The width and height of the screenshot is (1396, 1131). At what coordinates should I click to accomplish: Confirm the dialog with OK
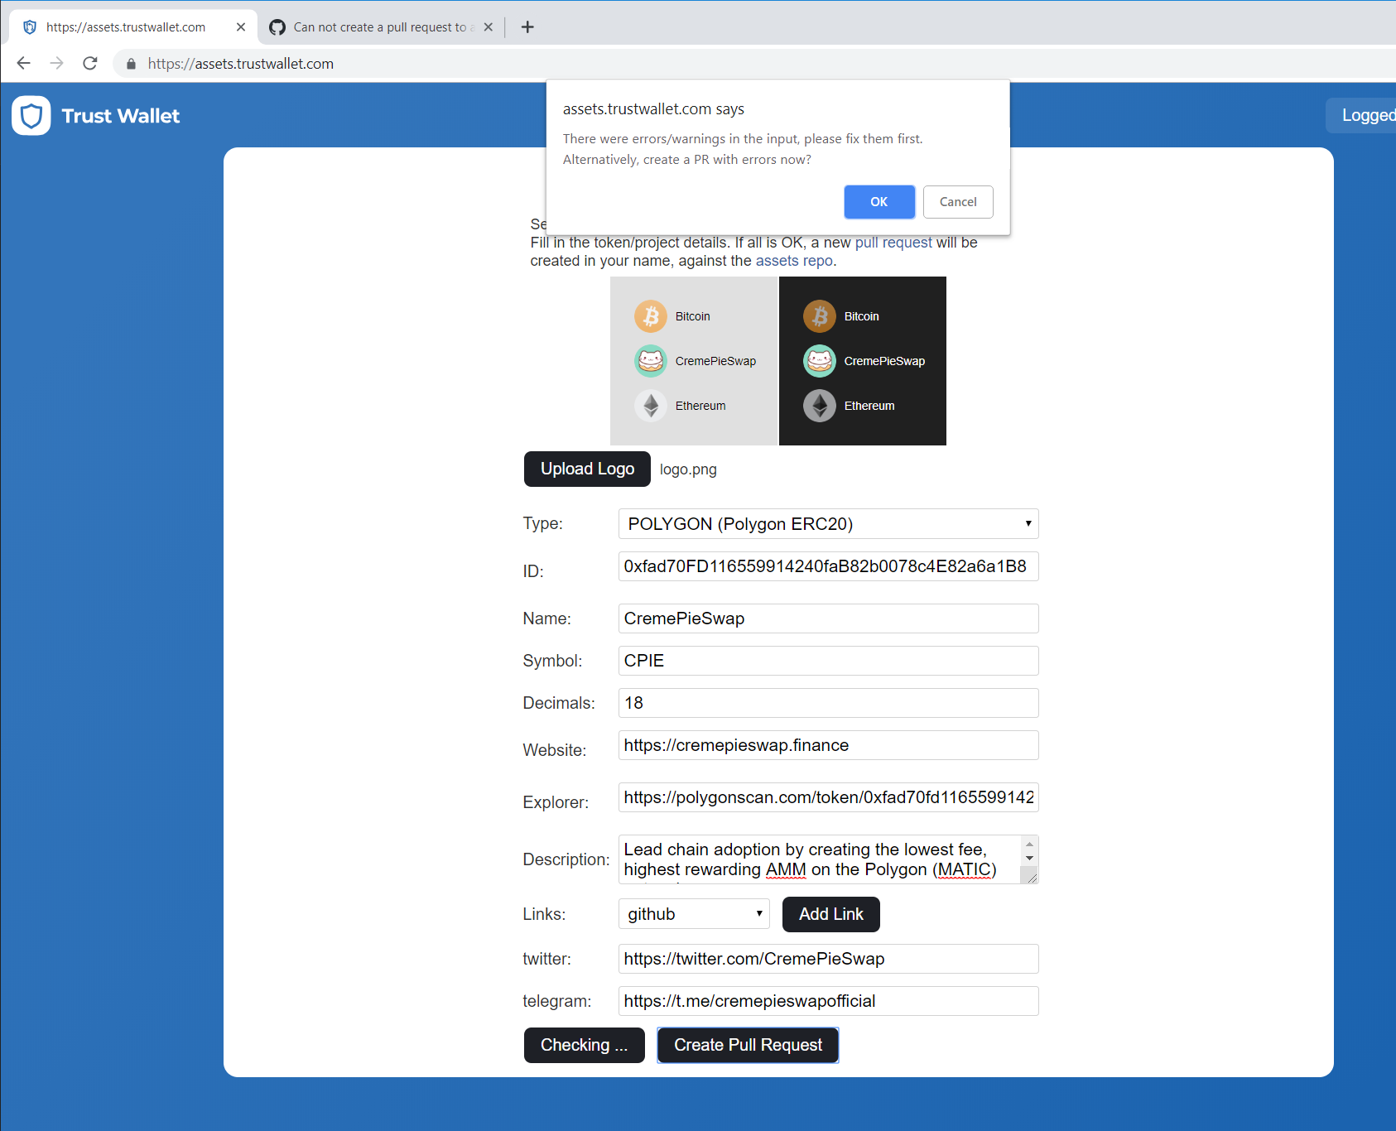879,201
